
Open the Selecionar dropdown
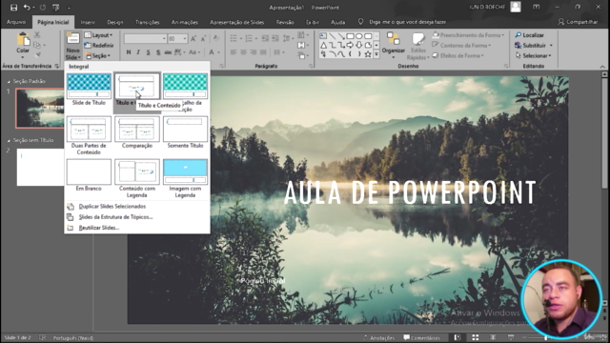[534, 55]
